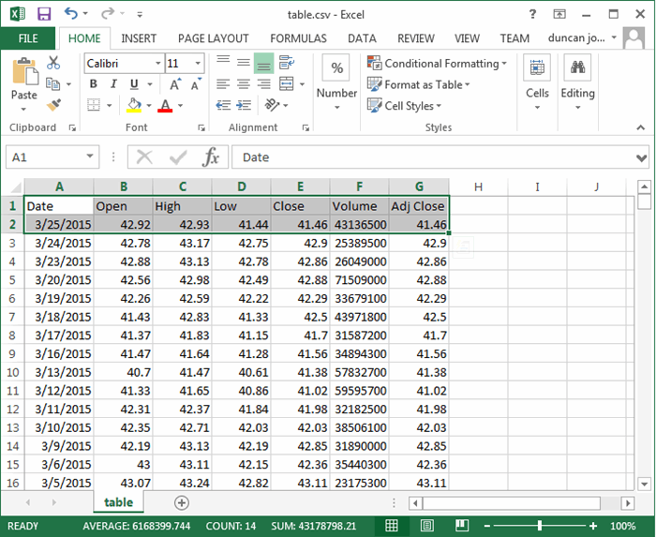
Task: Click the Paste clipboard icon
Action: pos(24,72)
